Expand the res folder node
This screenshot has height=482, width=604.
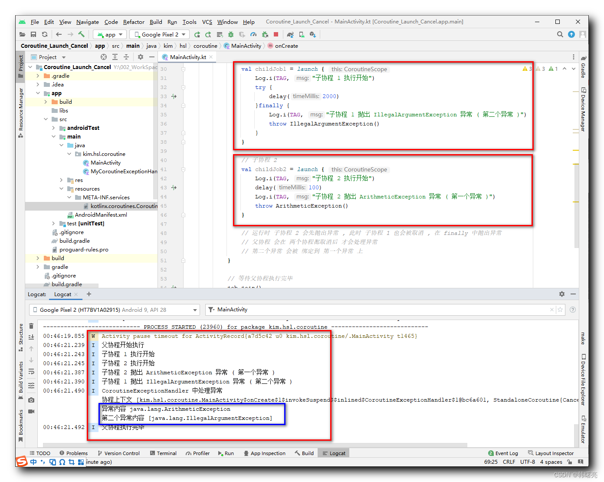(x=61, y=180)
